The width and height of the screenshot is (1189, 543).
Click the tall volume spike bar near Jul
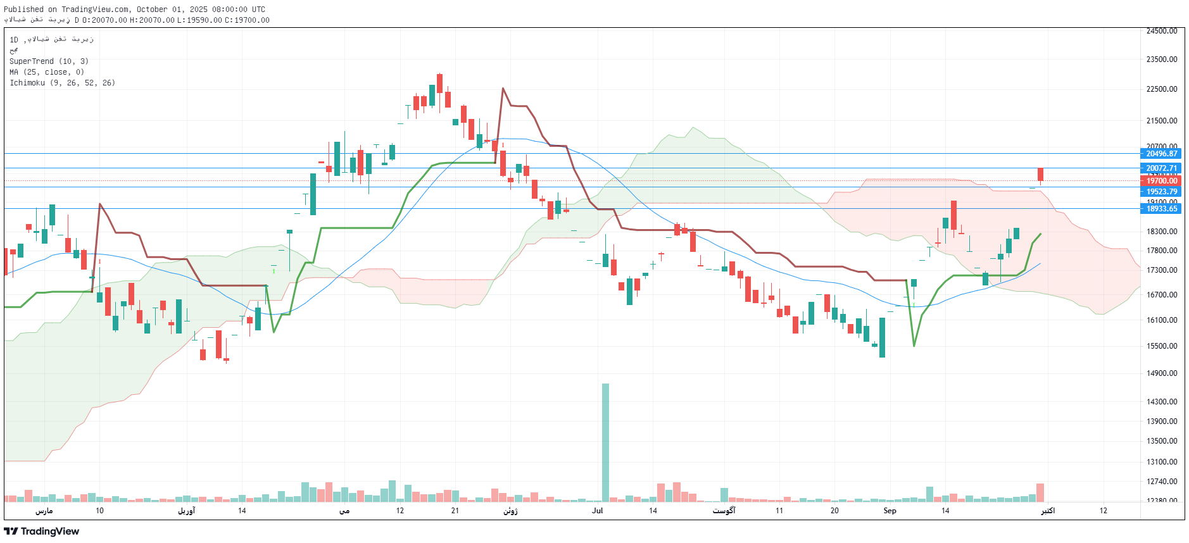(605, 442)
